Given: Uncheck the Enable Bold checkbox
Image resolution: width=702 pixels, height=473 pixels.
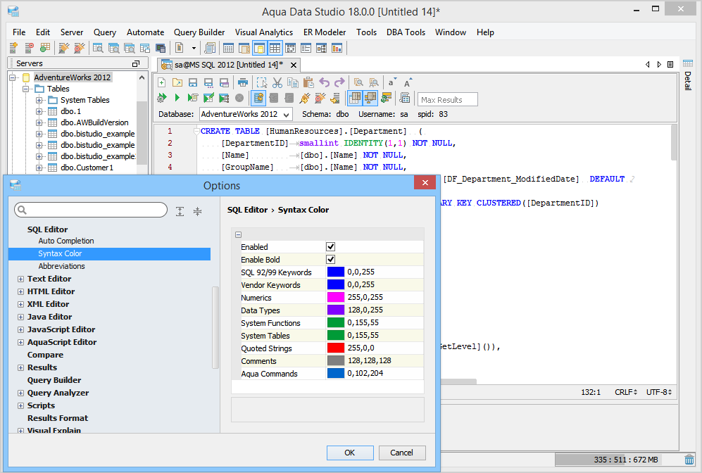Looking at the screenshot, I should pos(331,259).
